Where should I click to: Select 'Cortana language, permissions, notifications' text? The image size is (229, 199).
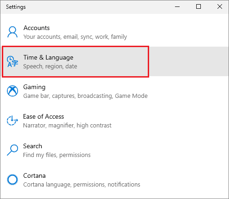point(82,185)
